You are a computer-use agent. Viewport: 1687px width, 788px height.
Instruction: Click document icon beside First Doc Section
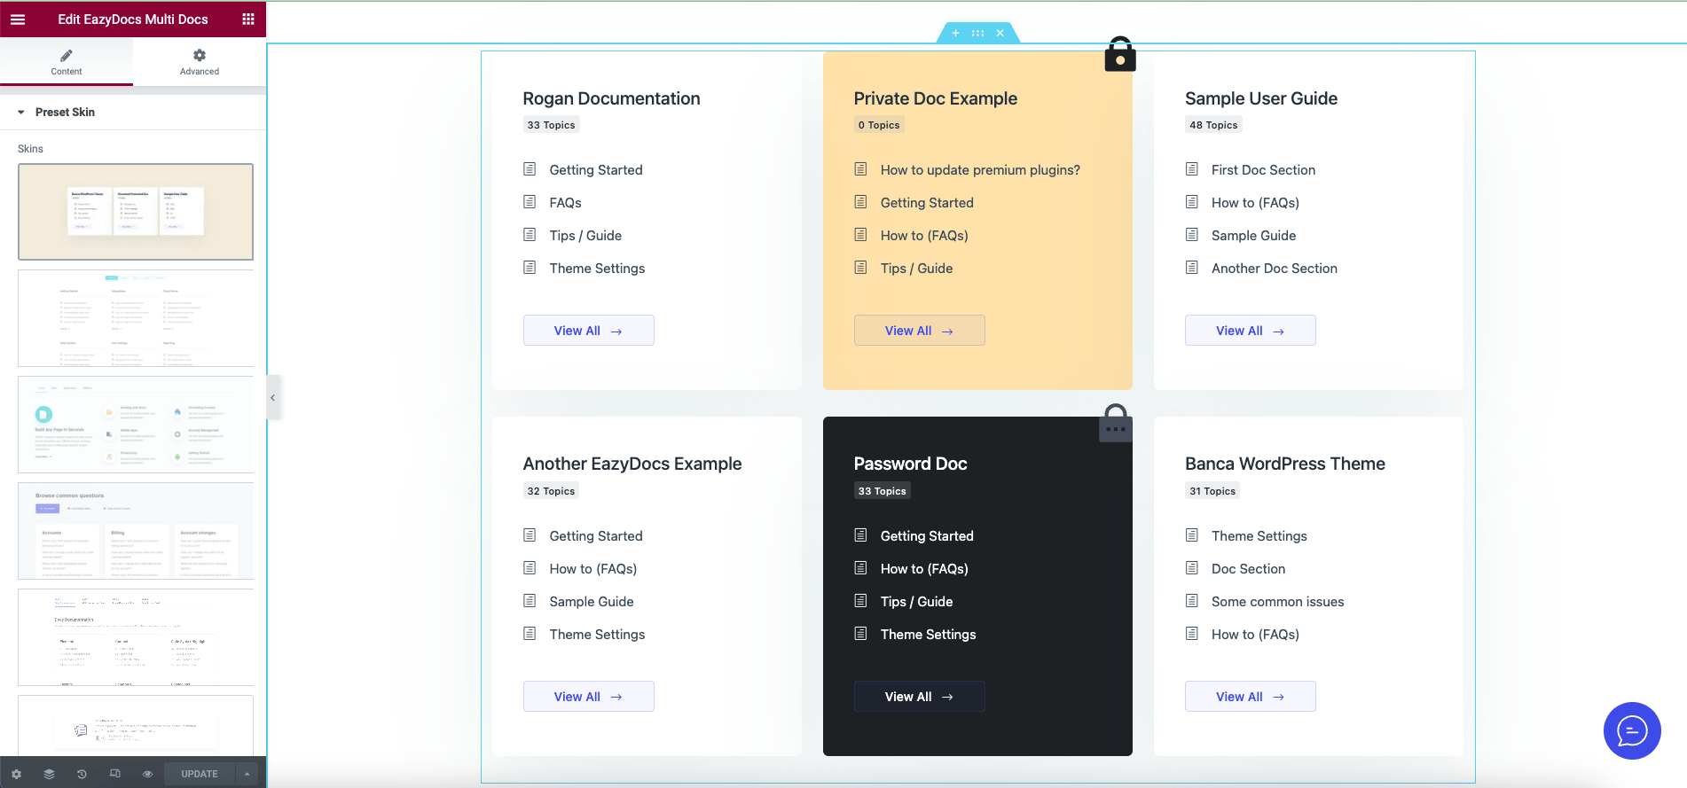tap(1191, 169)
